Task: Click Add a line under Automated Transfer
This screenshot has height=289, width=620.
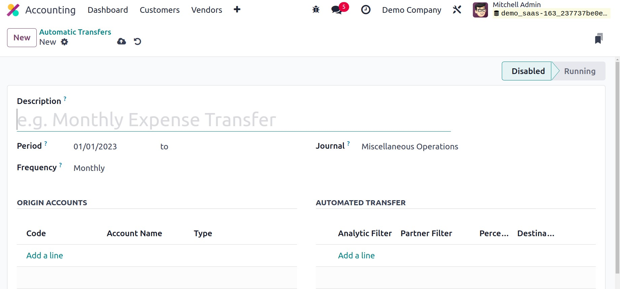Action: [356, 256]
